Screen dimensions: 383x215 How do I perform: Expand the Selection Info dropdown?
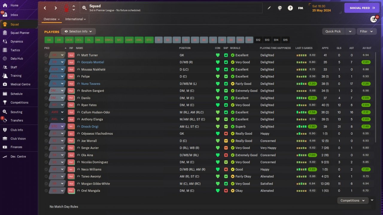click(78, 31)
